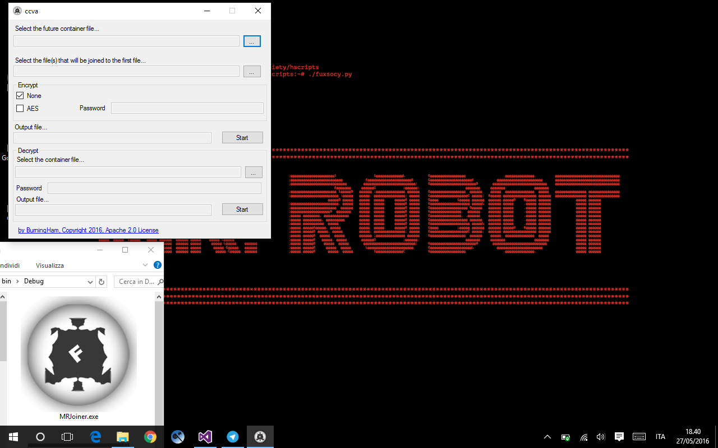Open the BurningHam Apache 2.0 License link

click(88, 230)
